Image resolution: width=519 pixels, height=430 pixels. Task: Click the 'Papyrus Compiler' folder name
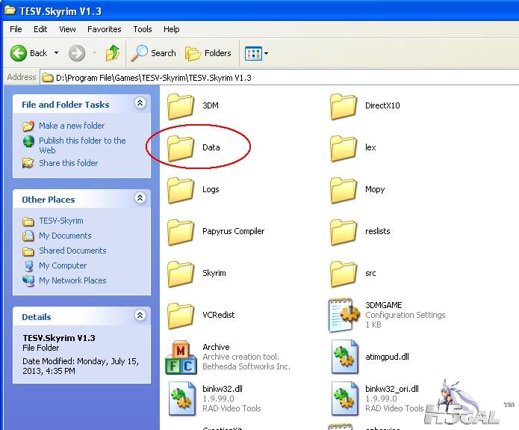click(x=233, y=231)
